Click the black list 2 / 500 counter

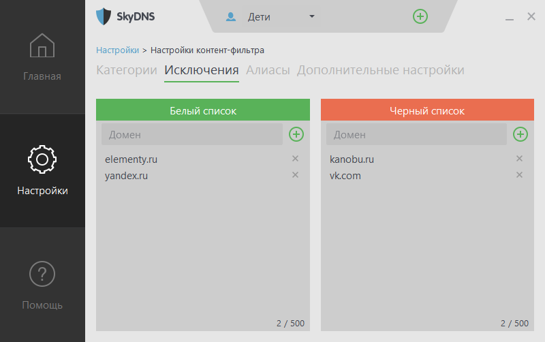[515, 324]
